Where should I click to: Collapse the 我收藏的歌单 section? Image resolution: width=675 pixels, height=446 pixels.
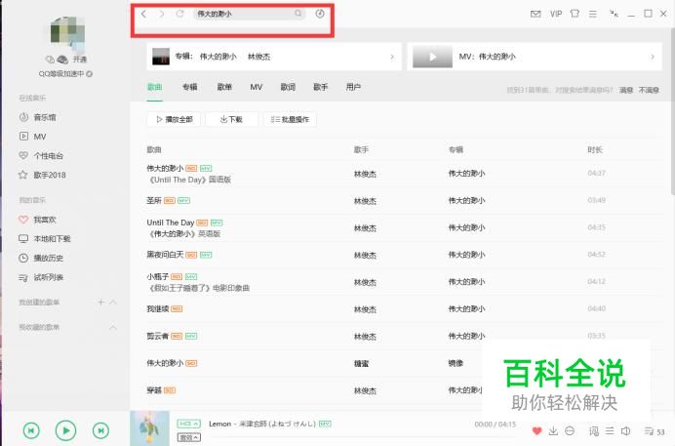point(113,328)
